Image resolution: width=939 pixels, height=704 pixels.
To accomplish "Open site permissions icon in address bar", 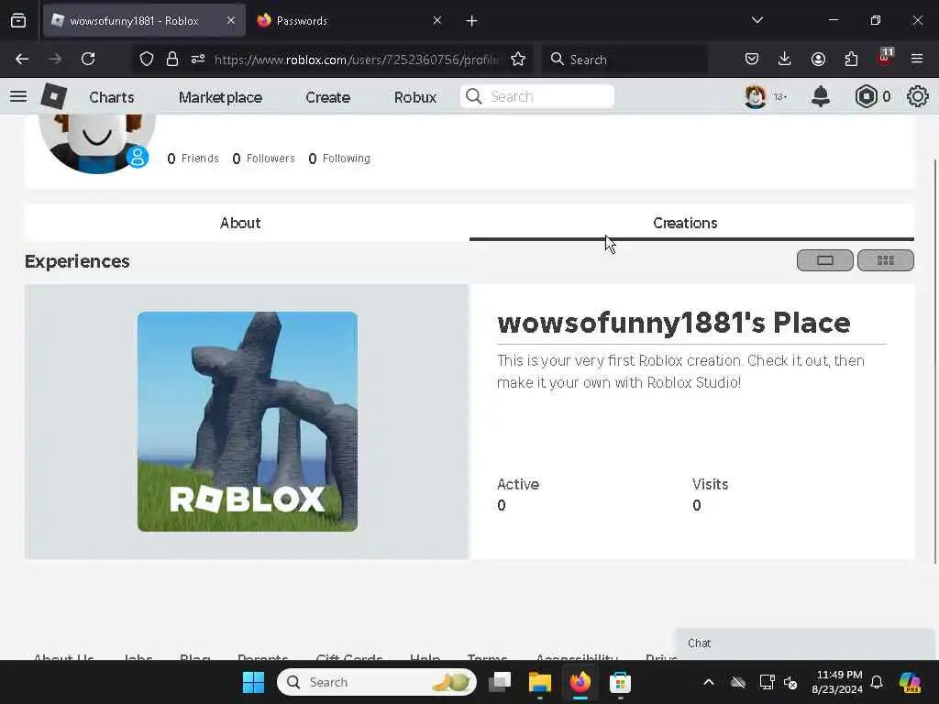I will click(198, 60).
